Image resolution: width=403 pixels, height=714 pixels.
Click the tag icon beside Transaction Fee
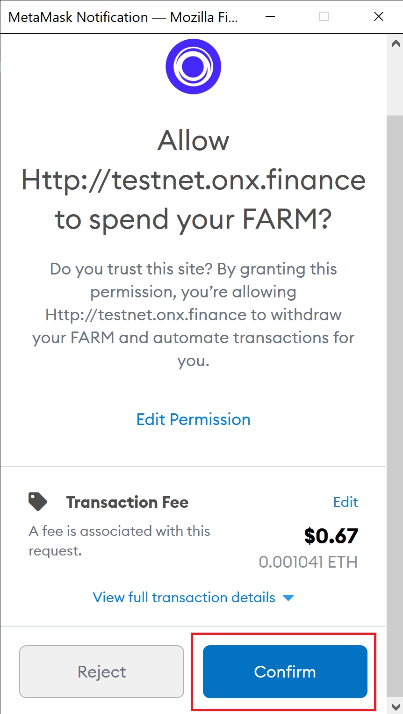point(38,502)
